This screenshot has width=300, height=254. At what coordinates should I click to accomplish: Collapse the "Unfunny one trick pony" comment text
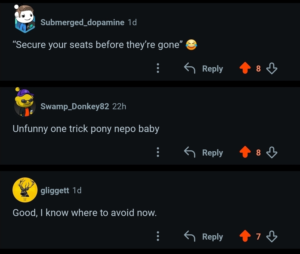coord(86,129)
